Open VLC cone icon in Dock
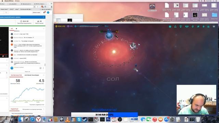 [68, 120]
